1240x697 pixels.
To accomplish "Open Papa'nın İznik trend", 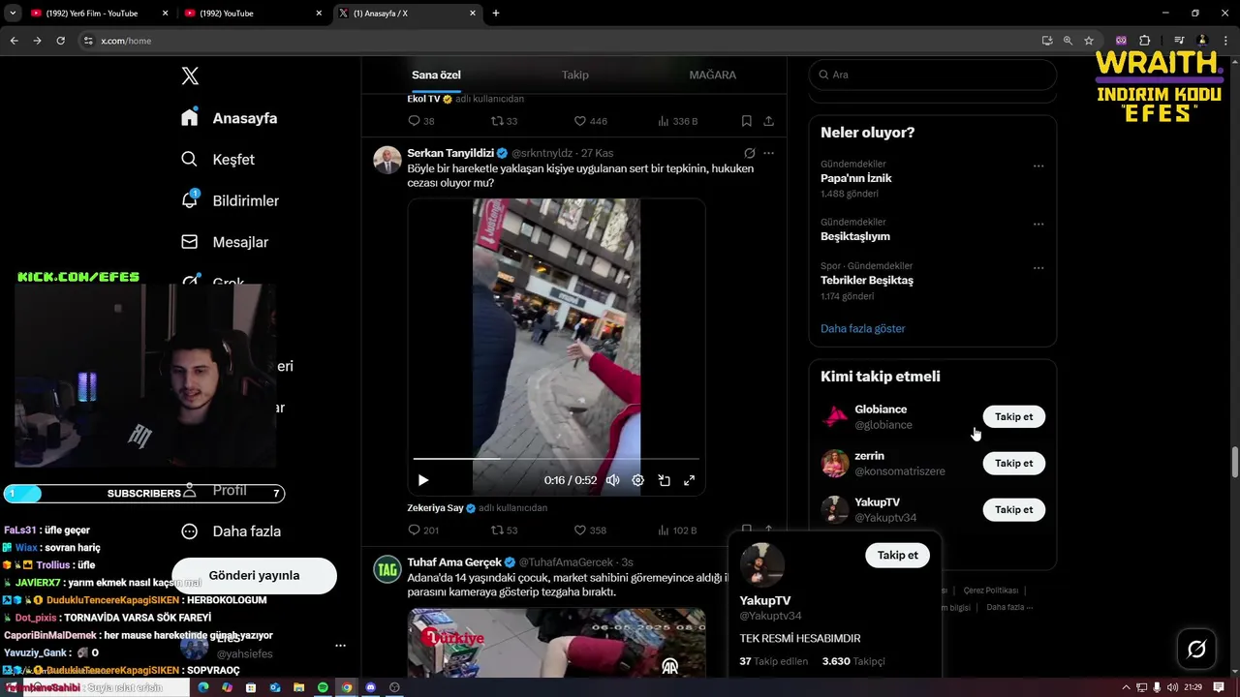I will [x=856, y=178].
